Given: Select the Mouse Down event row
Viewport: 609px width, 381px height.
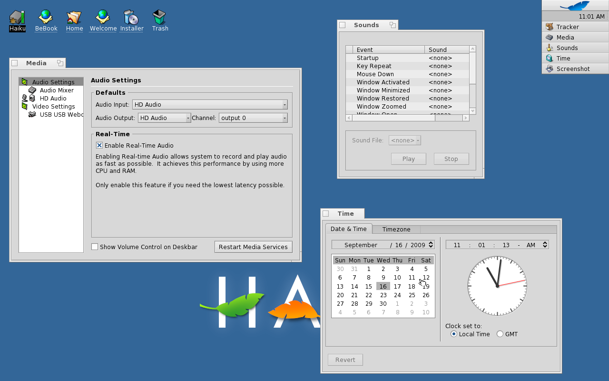Looking at the screenshot, I should [407, 74].
